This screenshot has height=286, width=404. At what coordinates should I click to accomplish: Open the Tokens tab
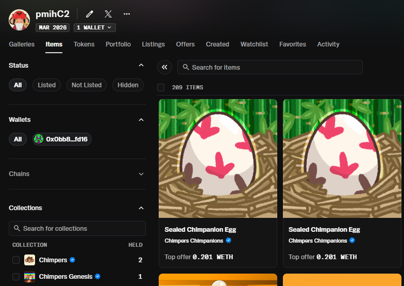pyautogui.click(x=84, y=45)
